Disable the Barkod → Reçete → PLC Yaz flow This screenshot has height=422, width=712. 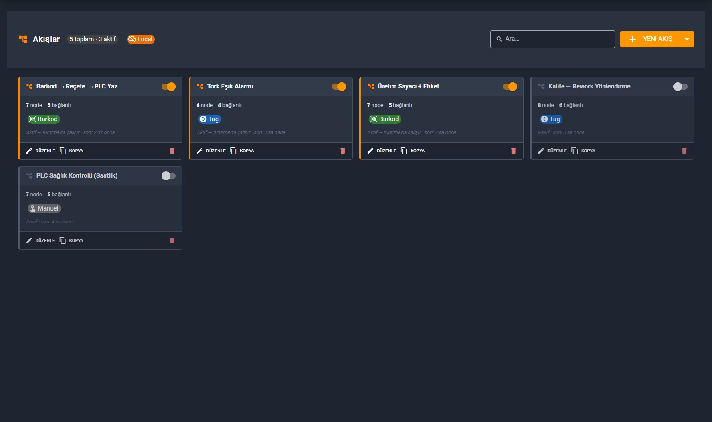pyautogui.click(x=169, y=87)
